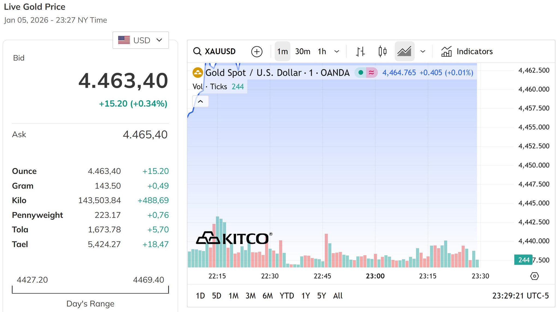Screen dimensions: 559x312
Task: Click the Tael price 5,424.27
Action: pos(104,244)
